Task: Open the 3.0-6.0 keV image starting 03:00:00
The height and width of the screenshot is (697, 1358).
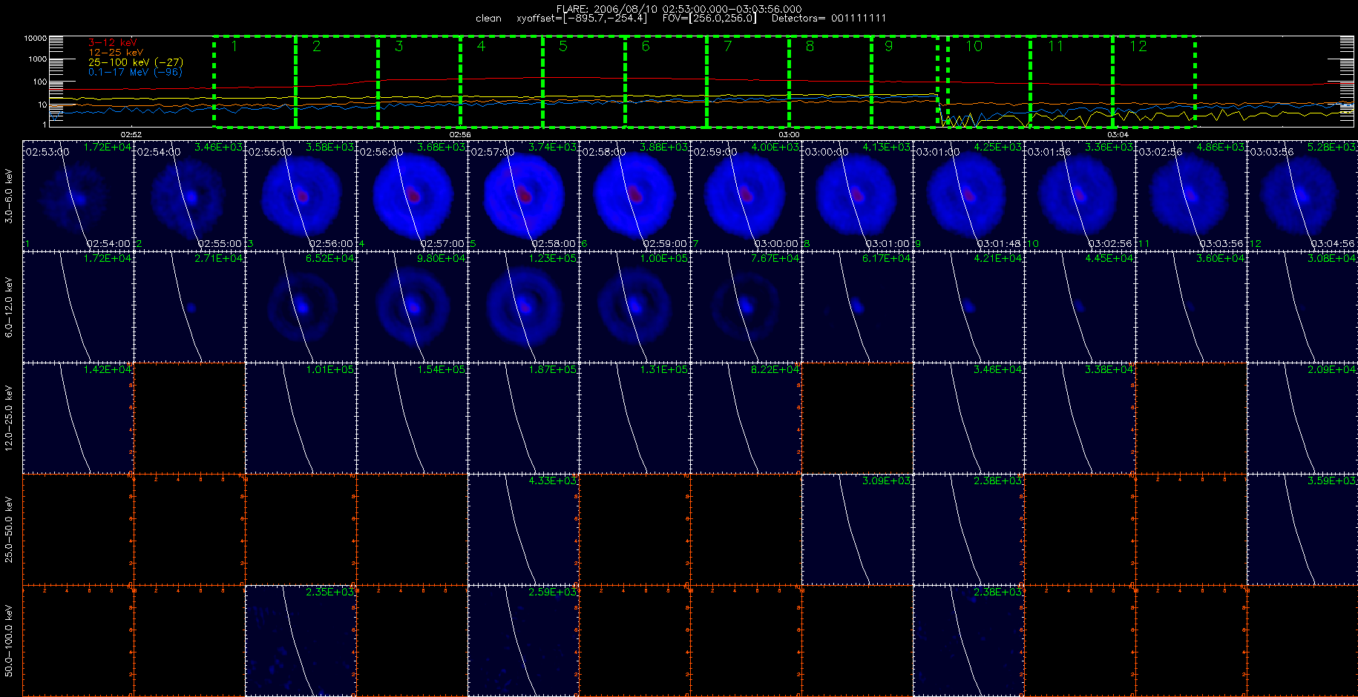Action: [858, 195]
